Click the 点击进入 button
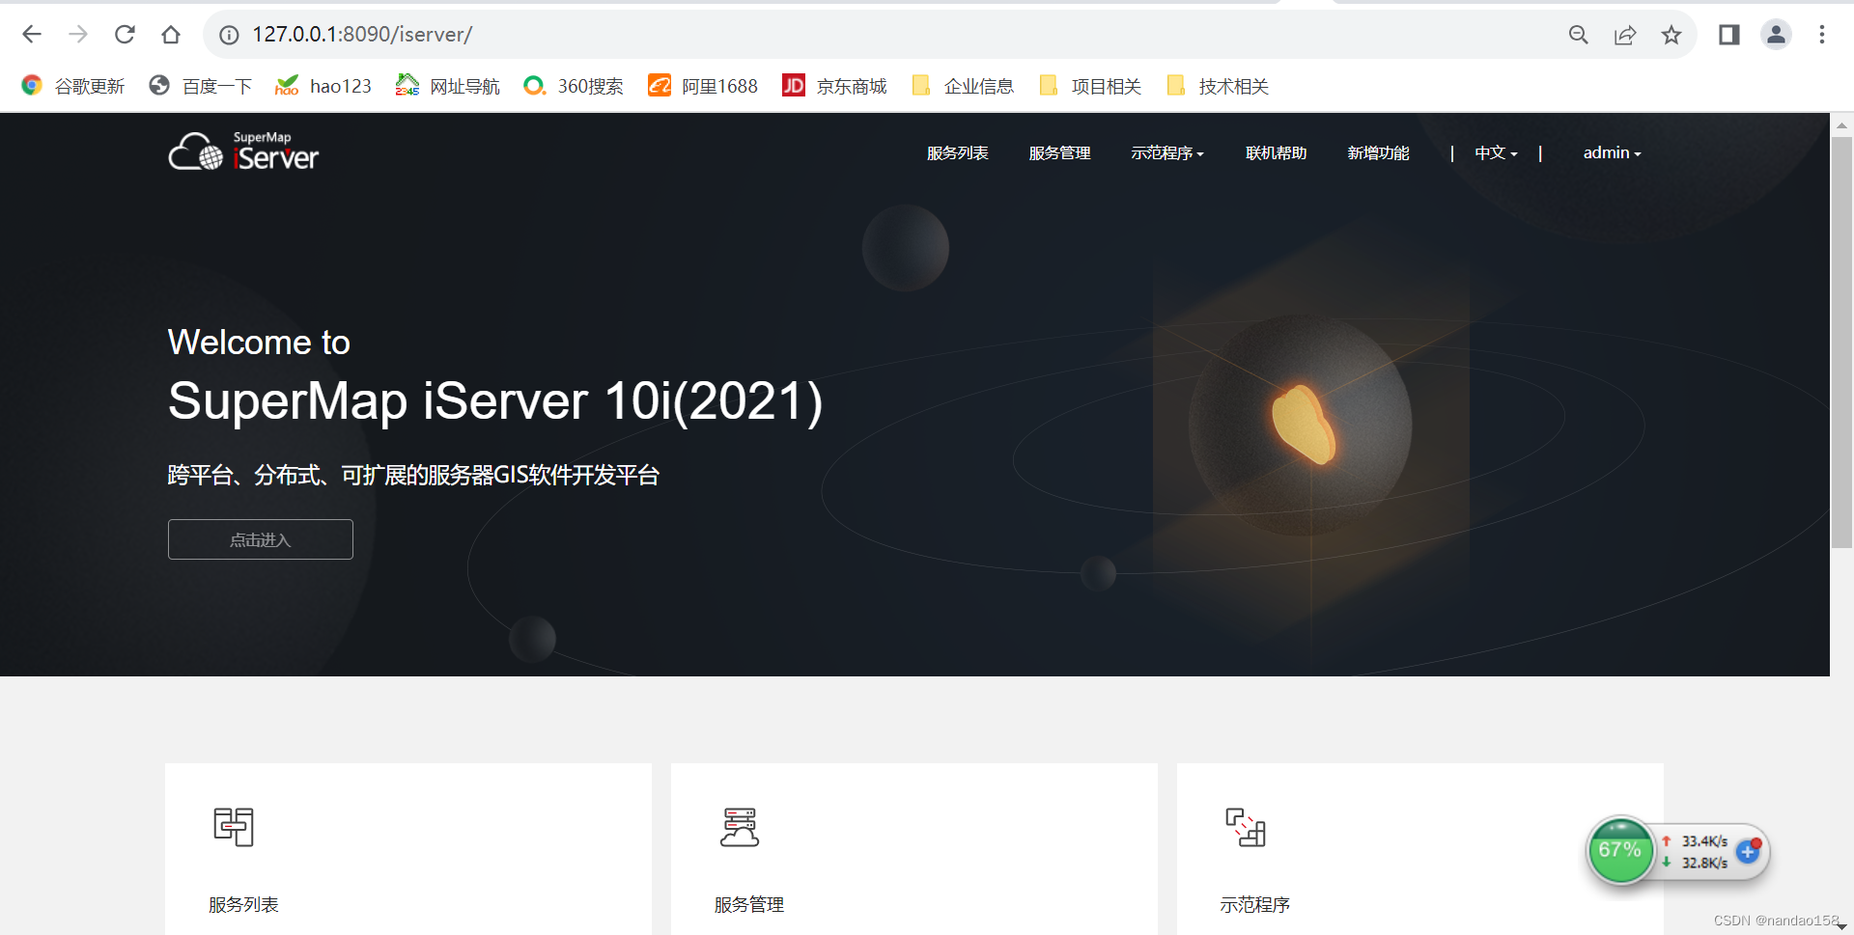 pyautogui.click(x=260, y=539)
